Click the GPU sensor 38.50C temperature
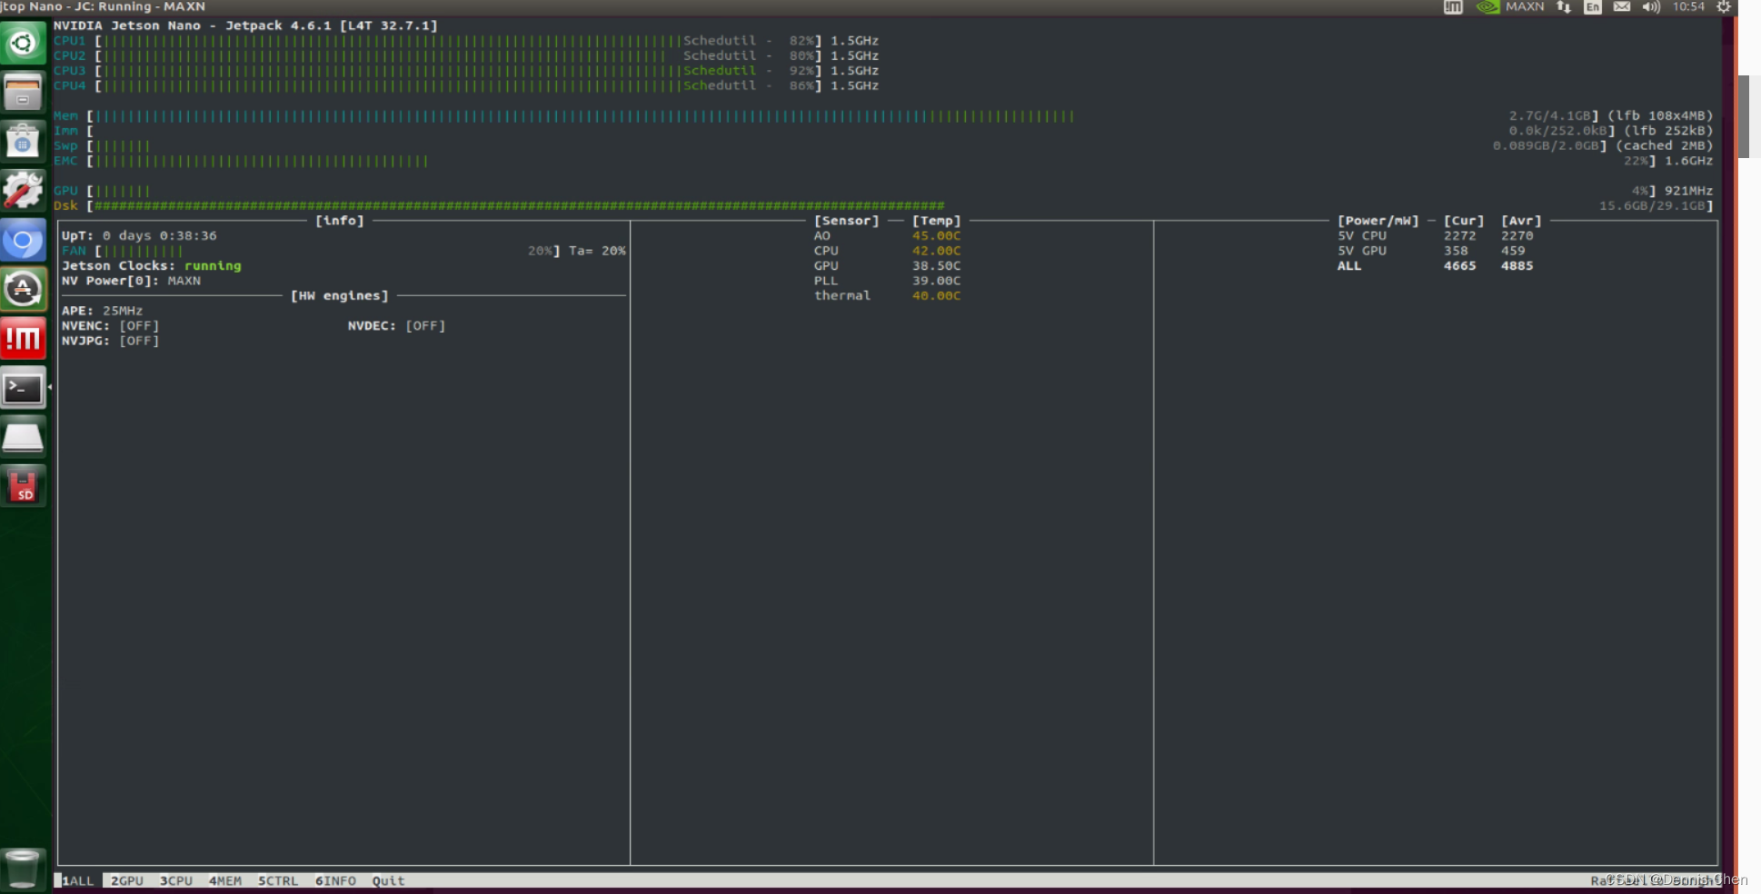Image resolution: width=1761 pixels, height=894 pixels. click(936, 265)
